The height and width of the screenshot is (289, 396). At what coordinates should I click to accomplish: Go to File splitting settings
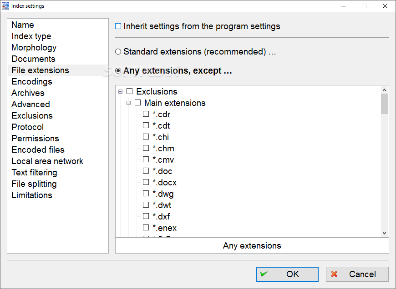[58, 184]
